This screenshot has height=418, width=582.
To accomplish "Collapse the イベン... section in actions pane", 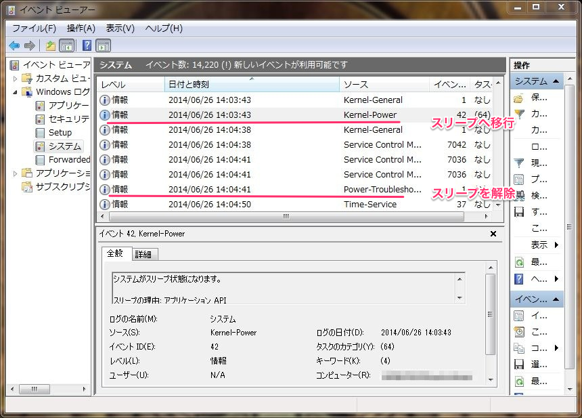I will 556,299.
